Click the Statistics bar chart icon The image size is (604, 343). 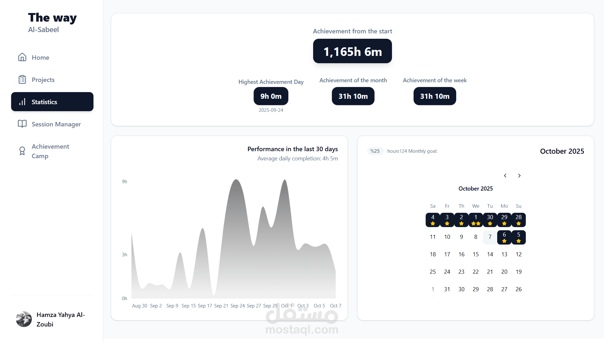tap(22, 102)
